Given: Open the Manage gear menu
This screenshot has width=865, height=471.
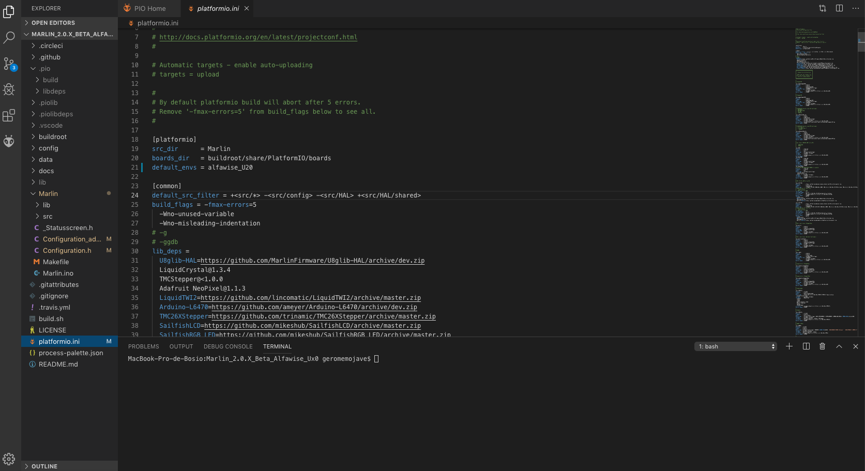Looking at the screenshot, I should (x=9, y=459).
